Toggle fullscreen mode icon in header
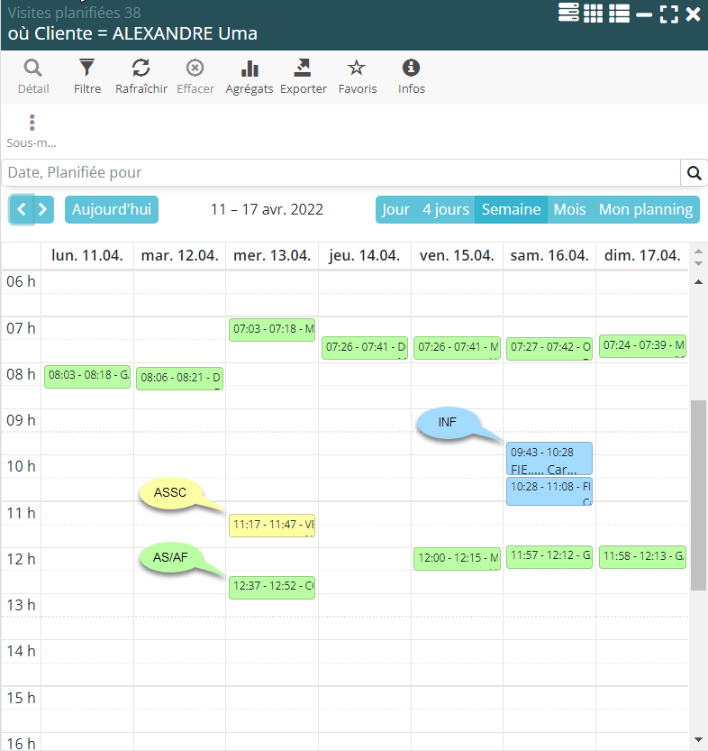The width and height of the screenshot is (708, 751). (x=668, y=14)
